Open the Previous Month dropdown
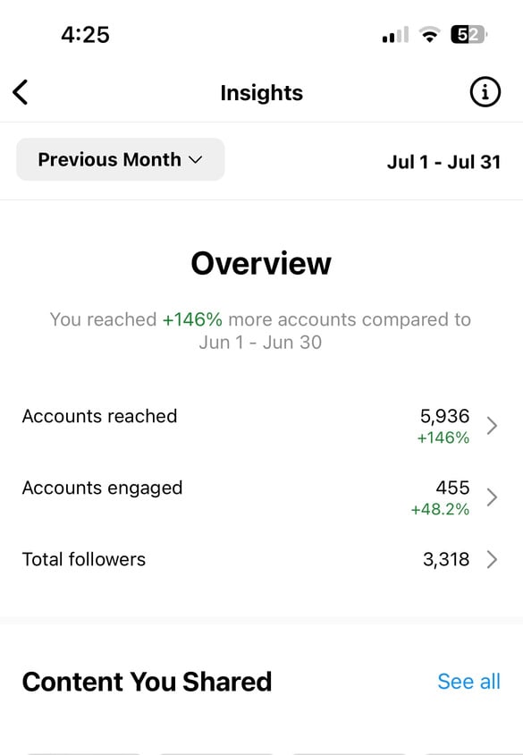 pos(120,159)
